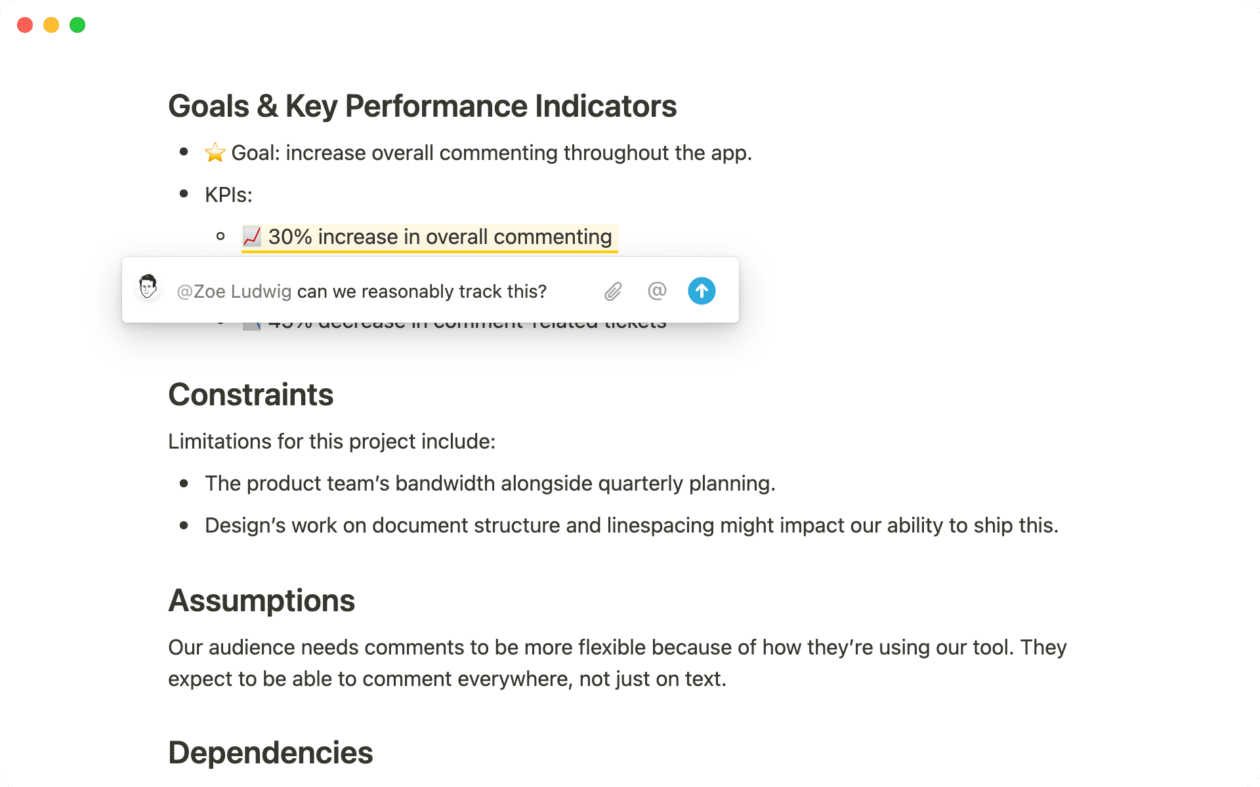Click the Constraints heading
Viewport: 1260px width, 787px height.
(251, 393)
